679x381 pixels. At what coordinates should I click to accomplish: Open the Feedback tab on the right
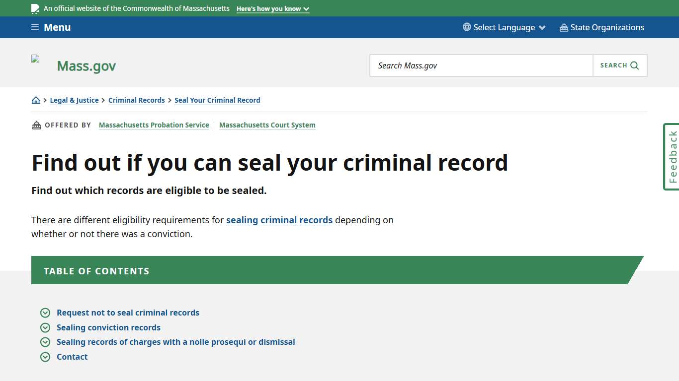click(672, 157)
